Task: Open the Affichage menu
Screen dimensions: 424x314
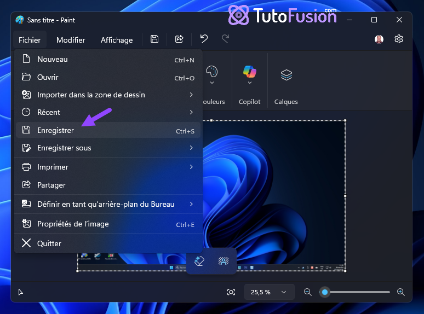Action: click(117, 40)
